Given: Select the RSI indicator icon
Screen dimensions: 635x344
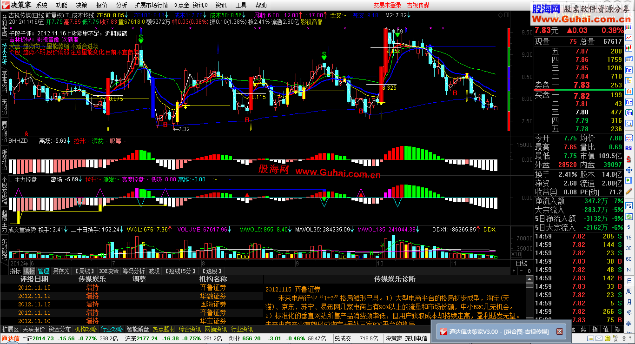Looking at the screenshot, I should (x=629, y=148).
